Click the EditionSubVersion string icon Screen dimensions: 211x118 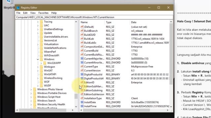tap(82, 94)
